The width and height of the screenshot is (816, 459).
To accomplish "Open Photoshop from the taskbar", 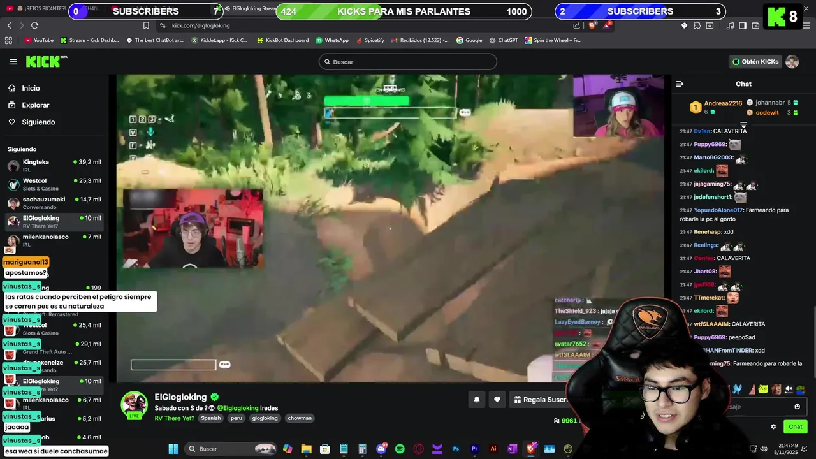I will (456, 449).
